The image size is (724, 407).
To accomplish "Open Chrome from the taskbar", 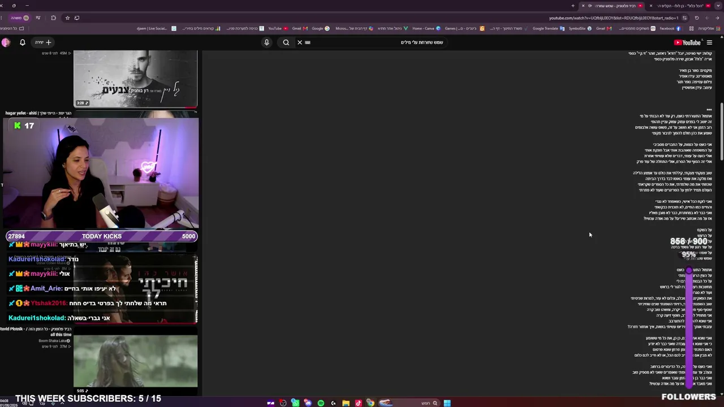I will 370,403.
